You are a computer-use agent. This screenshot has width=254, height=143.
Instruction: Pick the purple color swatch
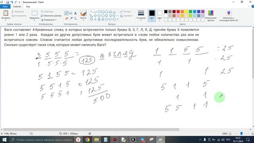point(203,12)
